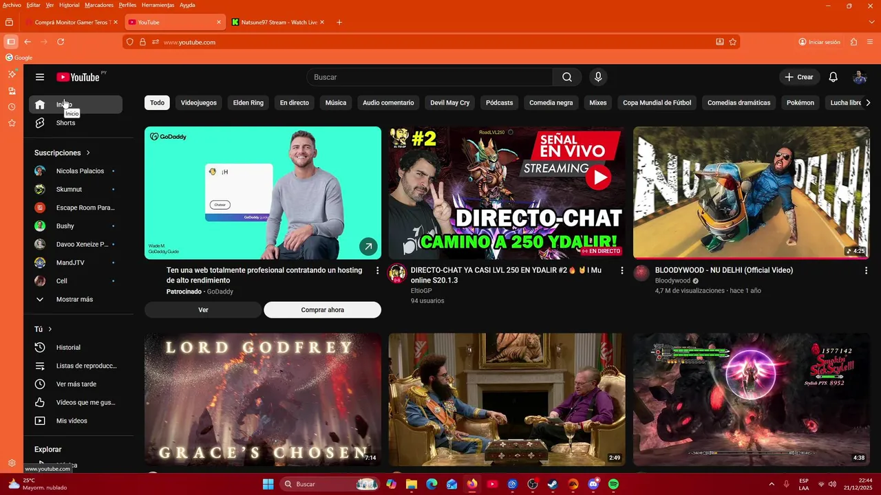Open a new tab with plus button
881x495 pixels.
pyautogui.click(x=339, y=22)
